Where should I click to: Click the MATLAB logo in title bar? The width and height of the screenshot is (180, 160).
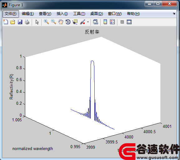5,5
